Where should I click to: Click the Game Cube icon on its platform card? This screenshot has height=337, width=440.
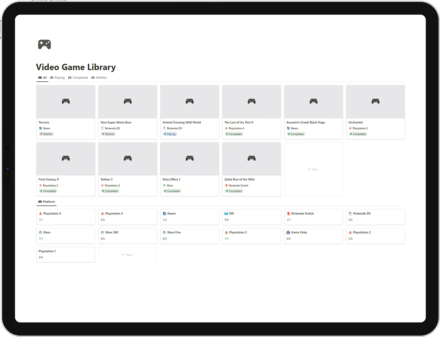[288, 232]
